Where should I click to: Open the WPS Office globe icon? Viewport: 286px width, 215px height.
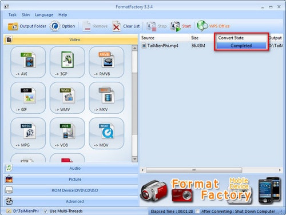202,26
